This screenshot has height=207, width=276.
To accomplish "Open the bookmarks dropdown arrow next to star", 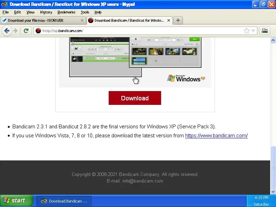I will click(x=253, y=31).
